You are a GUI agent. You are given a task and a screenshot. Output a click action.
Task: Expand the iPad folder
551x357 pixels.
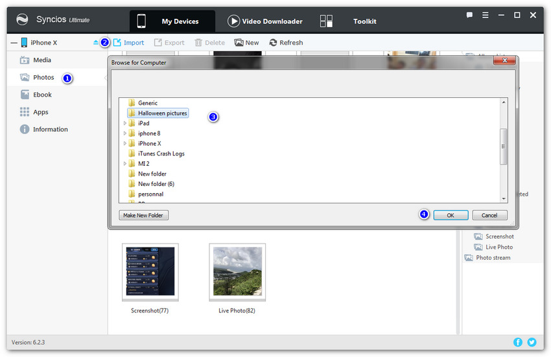[x=124, y=123]
